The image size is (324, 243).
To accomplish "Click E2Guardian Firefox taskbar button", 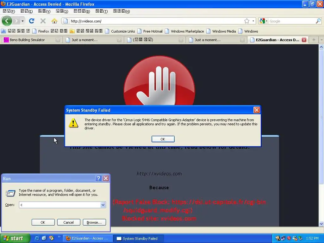I will (88, 239).
